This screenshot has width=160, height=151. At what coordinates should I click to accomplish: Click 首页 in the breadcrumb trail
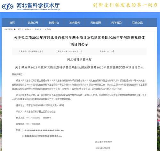(19, 29)
